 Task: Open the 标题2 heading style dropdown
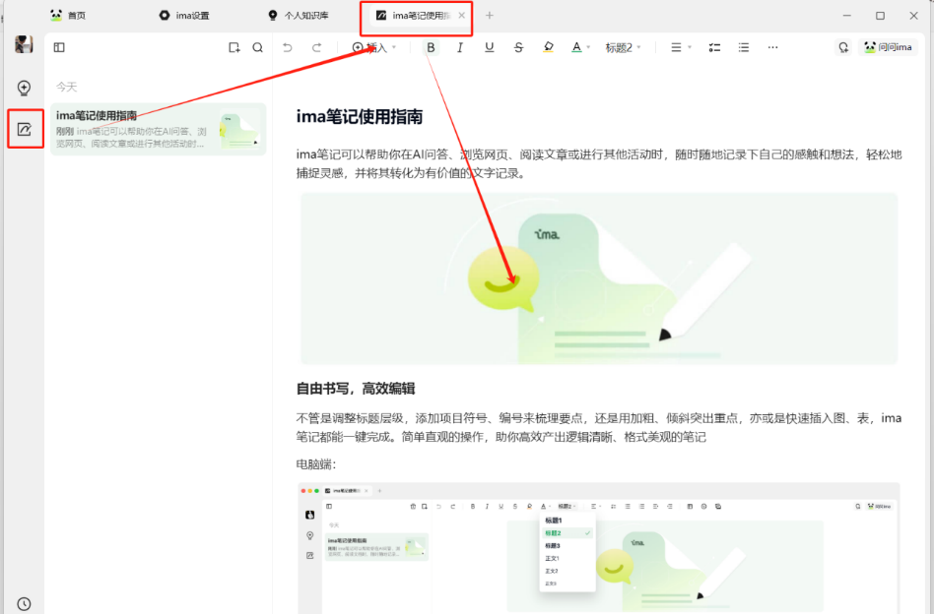623,47
